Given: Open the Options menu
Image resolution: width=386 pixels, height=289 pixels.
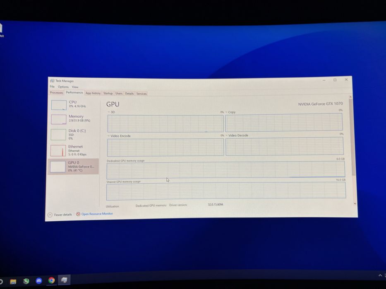Looking at the screenshot, I should pos(63,87).
